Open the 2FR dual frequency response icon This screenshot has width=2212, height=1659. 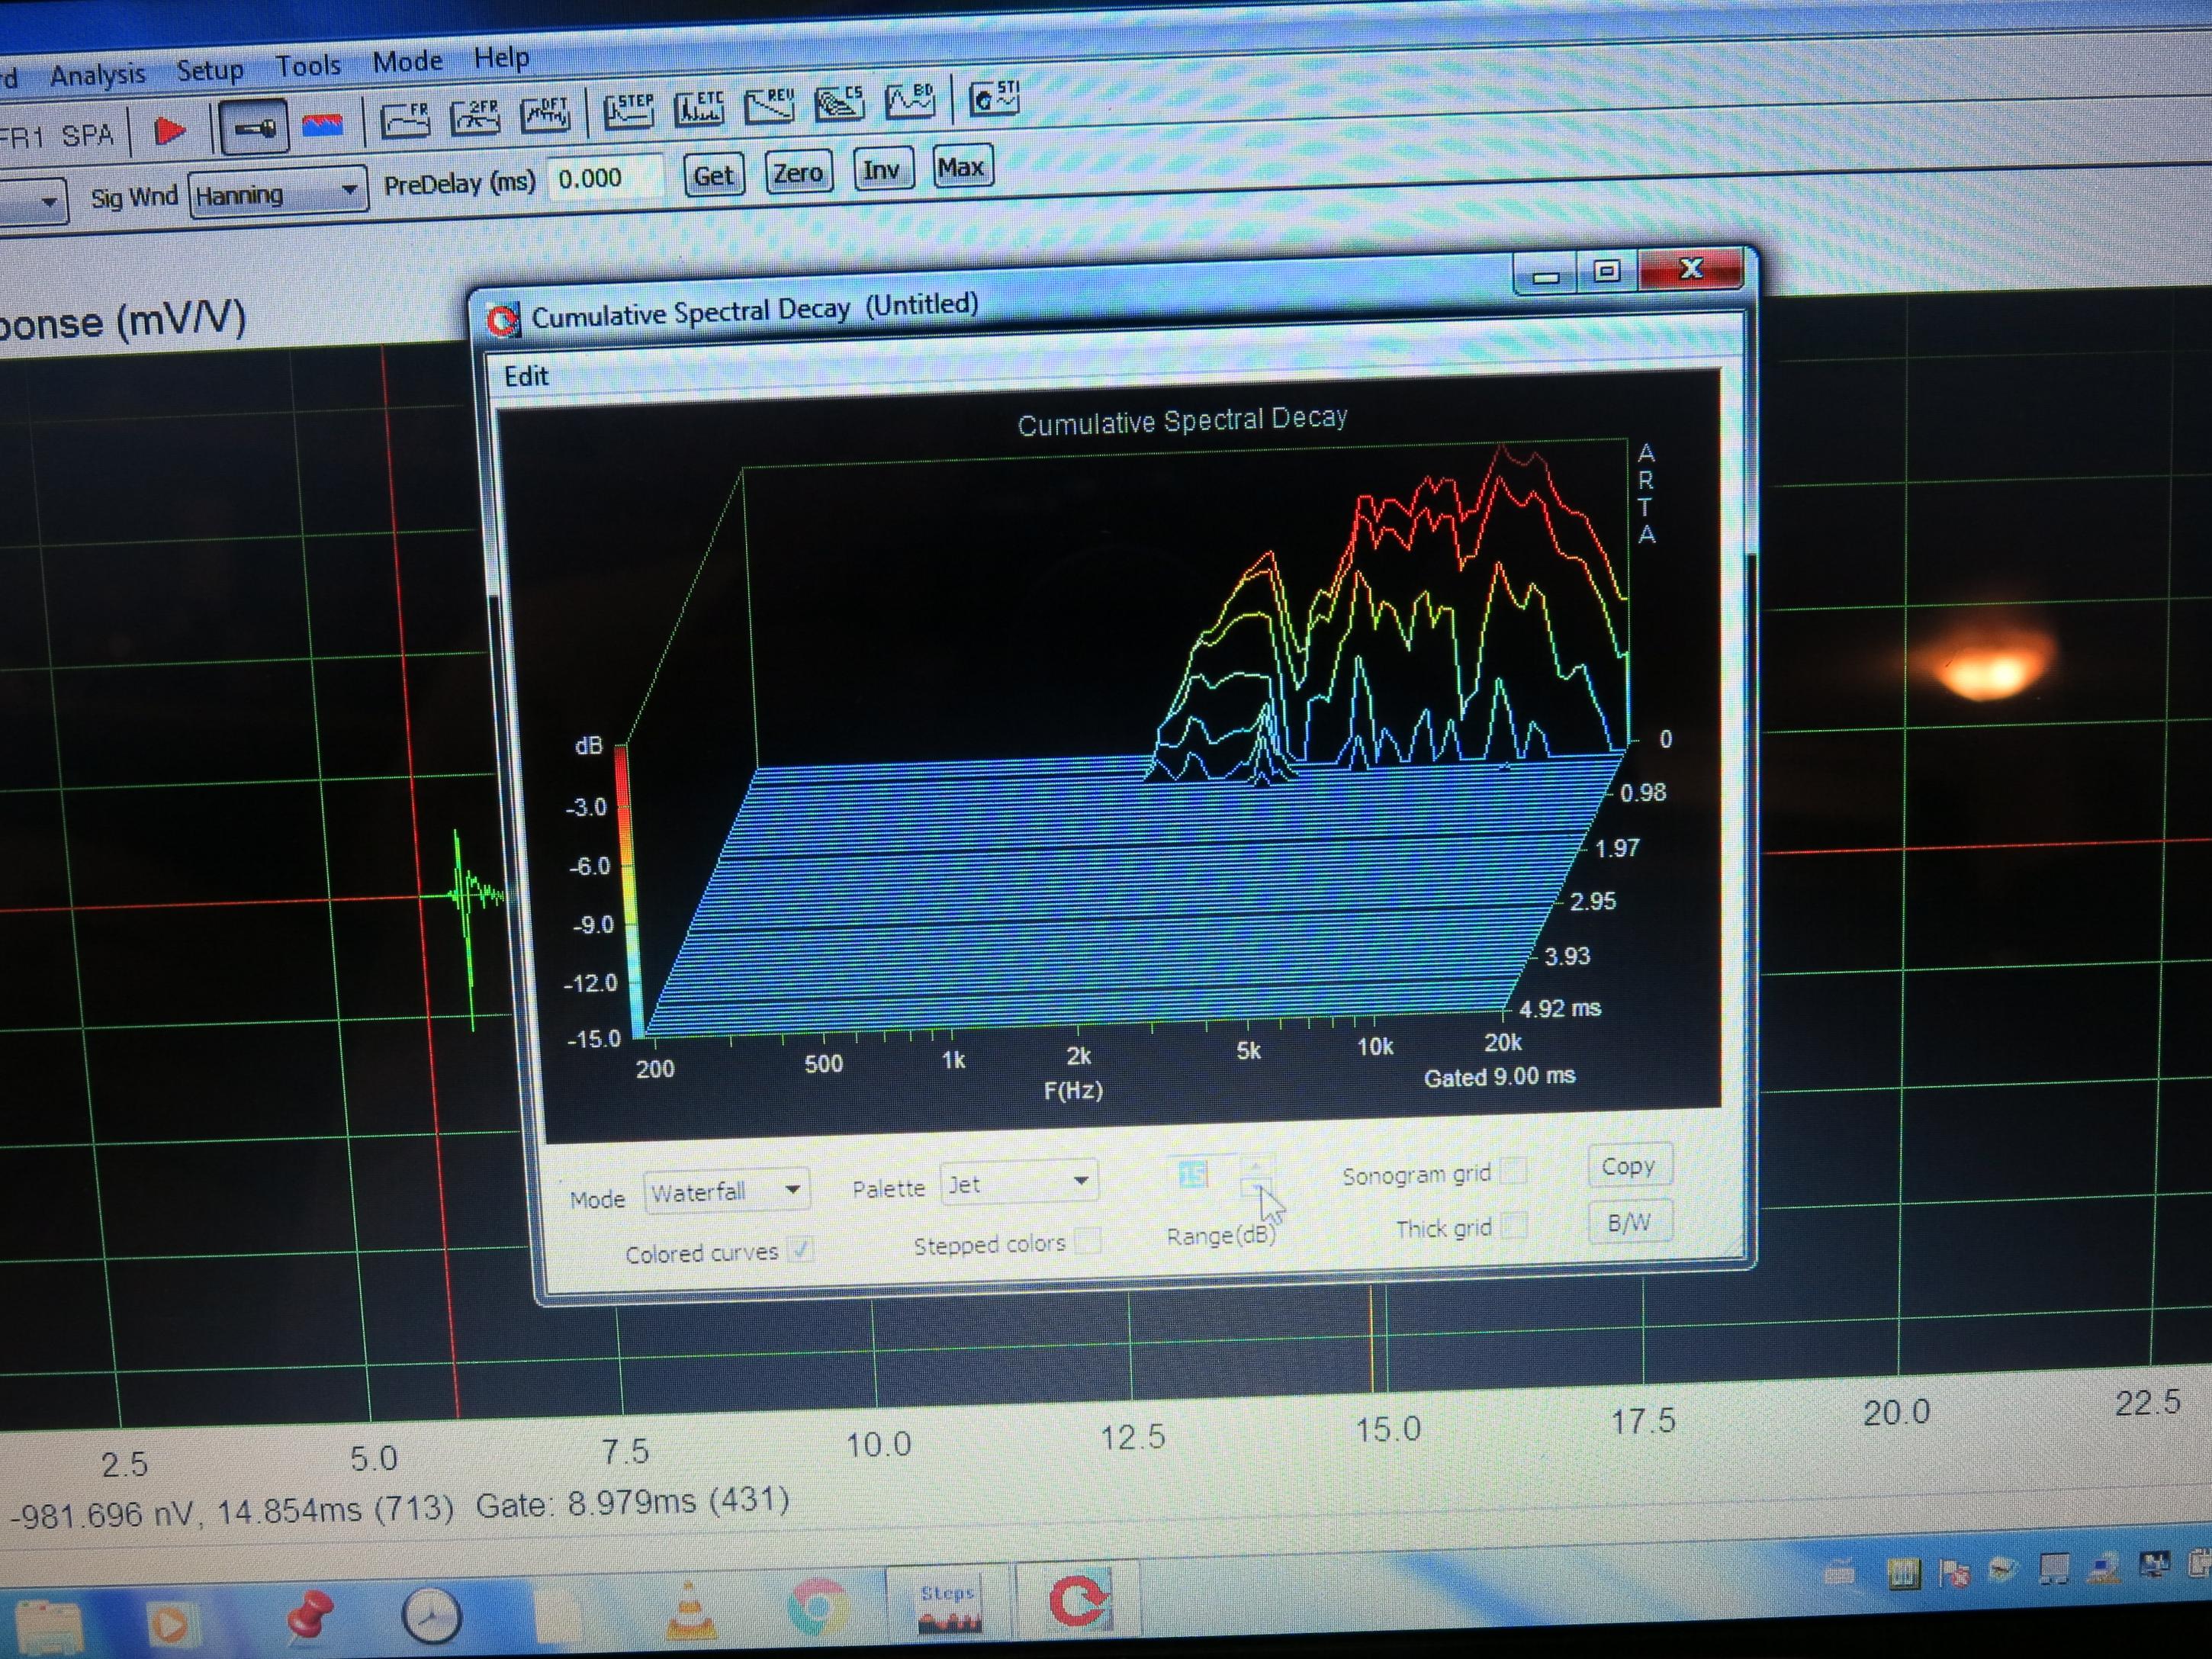tap(476, 117)
